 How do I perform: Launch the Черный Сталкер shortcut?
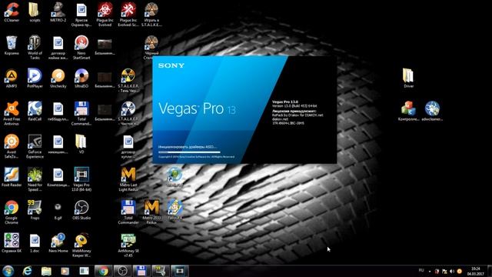[x=151, y=47]
